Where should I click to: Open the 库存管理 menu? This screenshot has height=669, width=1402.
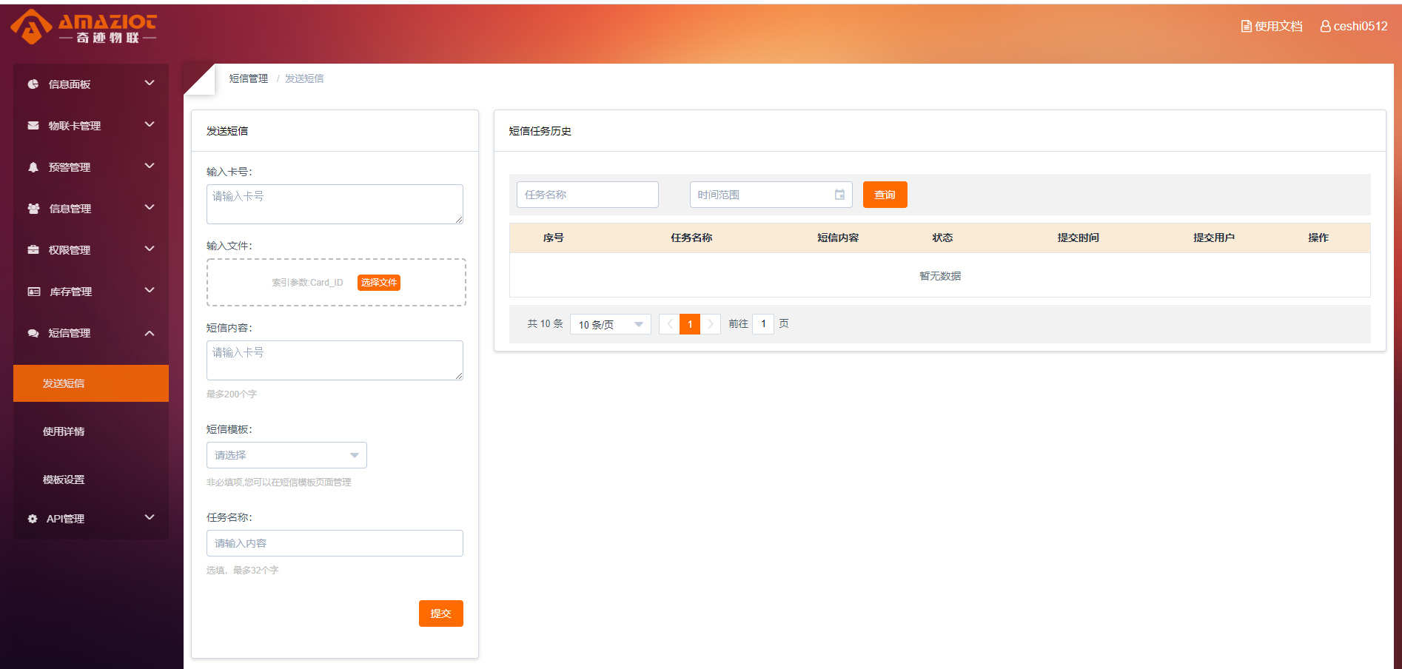(x=91, y=292)
